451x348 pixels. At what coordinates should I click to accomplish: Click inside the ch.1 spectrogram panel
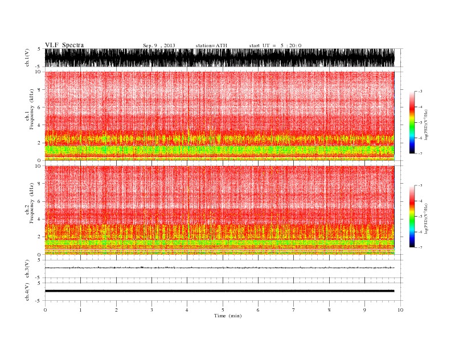coord(220,116)
